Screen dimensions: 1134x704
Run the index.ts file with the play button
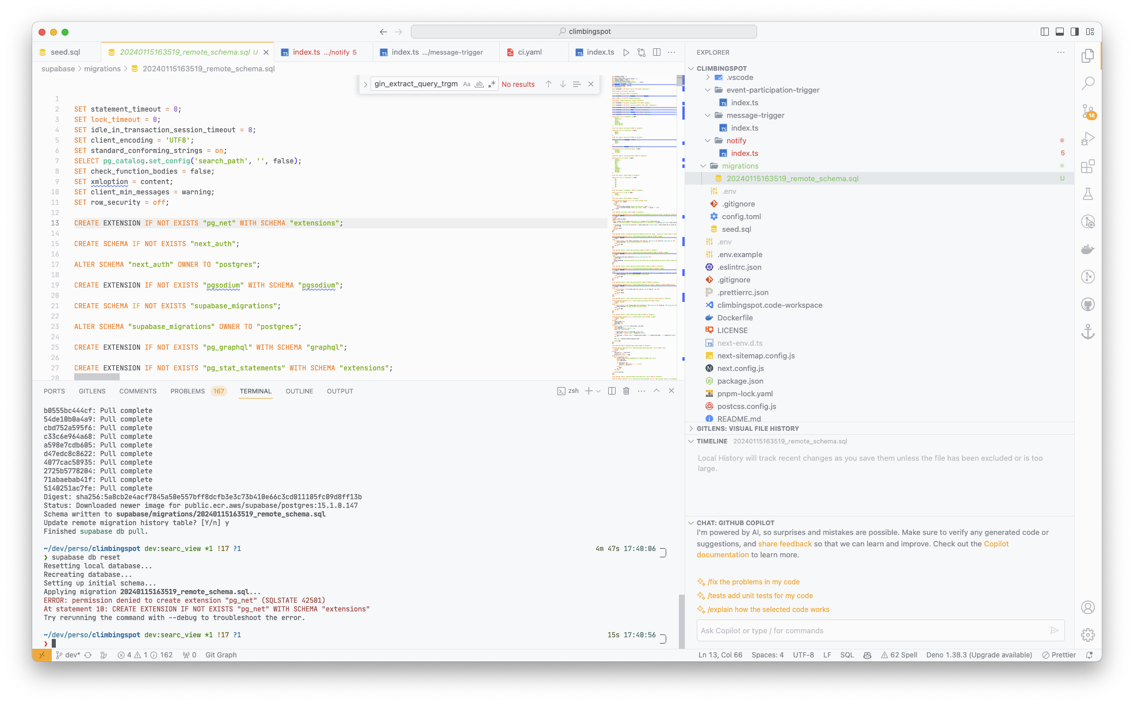coord(627,52)
